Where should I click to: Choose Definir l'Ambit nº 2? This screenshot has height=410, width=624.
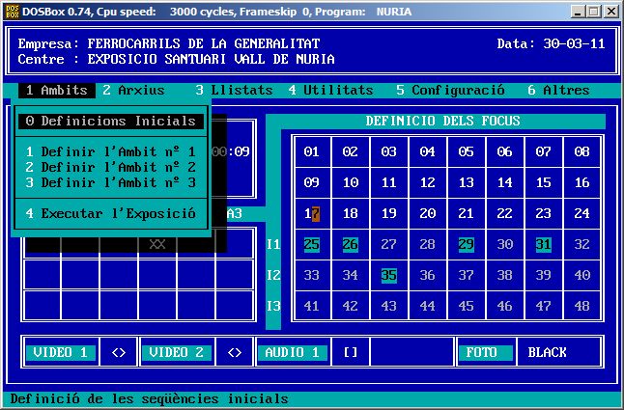(111, 168)
